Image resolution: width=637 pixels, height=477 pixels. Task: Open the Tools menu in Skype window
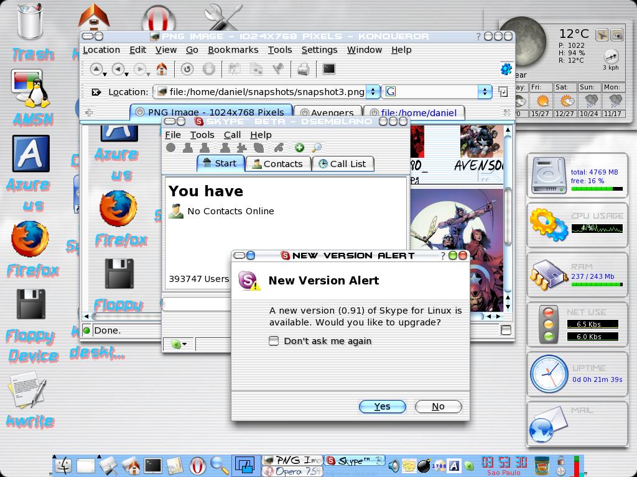click(x=202, y=135)
